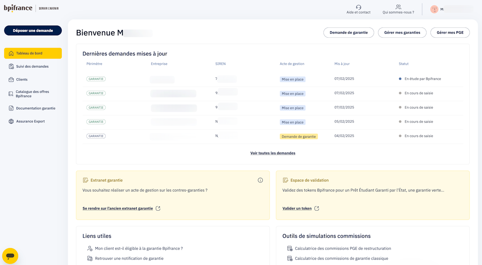Click the user avatar in header
482x265 pixels.
coord(434,9)
